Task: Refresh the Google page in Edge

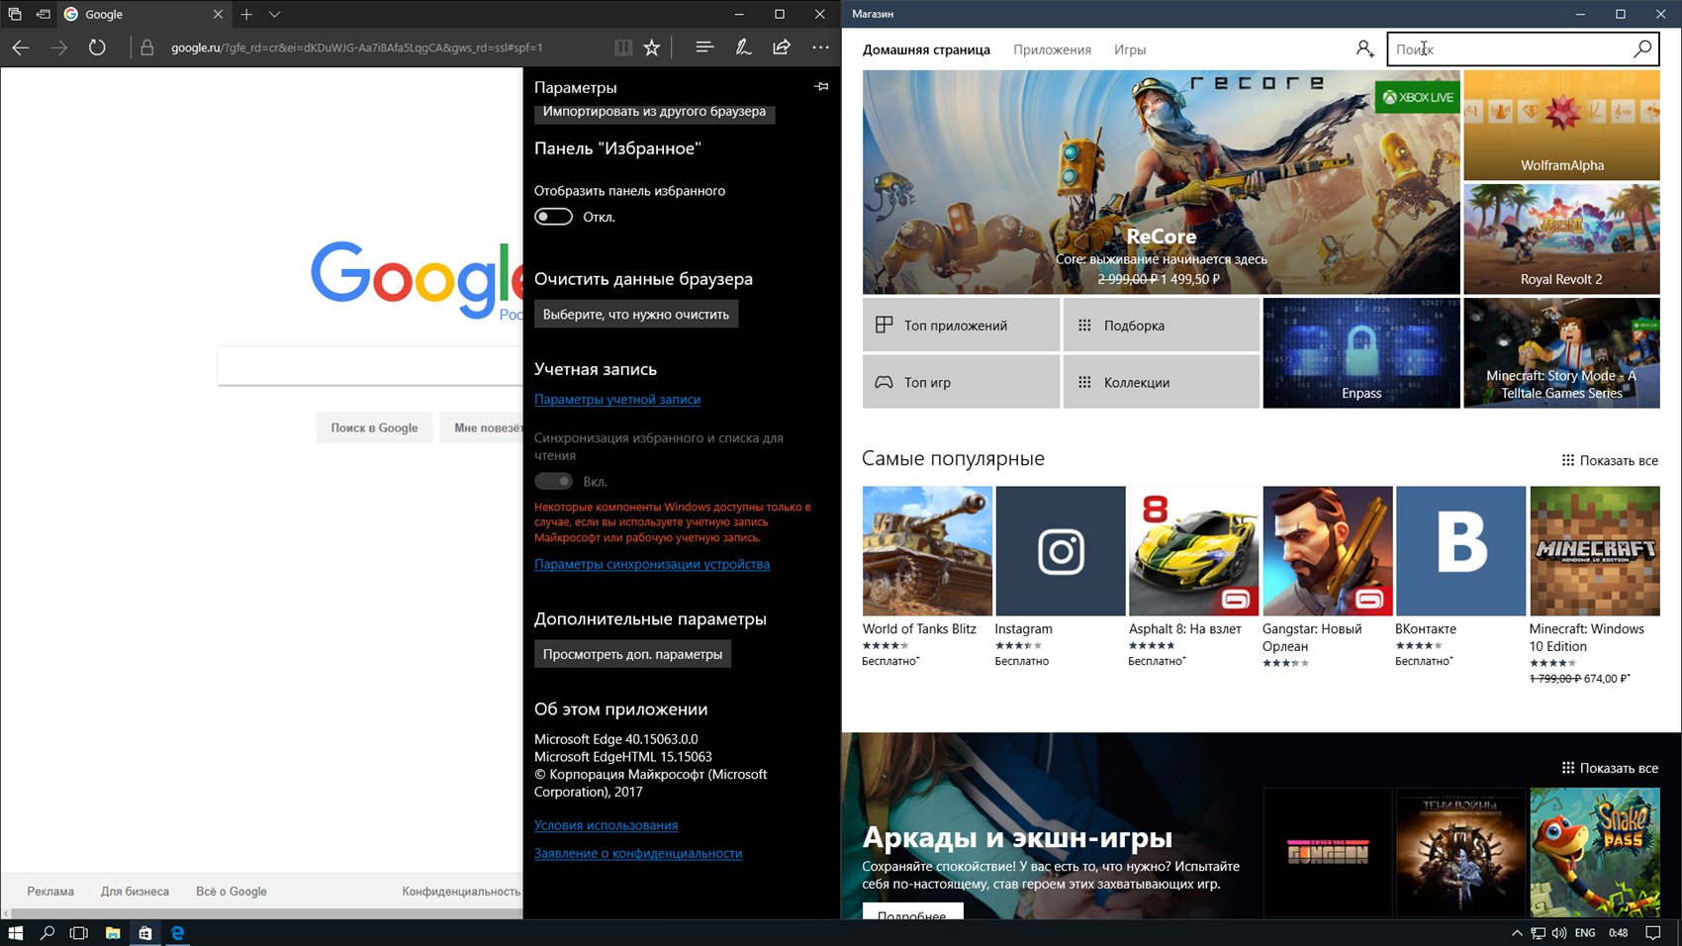Action: [x=97, y=47]
